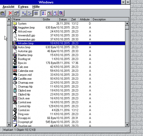This screenshot has height=136, width=143.
Task: Select Calc.exe in the file list
Action: click(69, 67)
